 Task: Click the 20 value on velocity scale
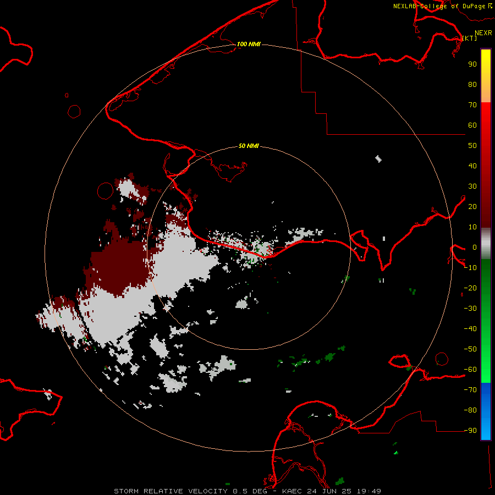pyautogui.click(x=472, y=206)
